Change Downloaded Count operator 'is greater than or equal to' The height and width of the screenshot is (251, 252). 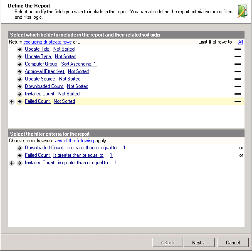(91, 148)
